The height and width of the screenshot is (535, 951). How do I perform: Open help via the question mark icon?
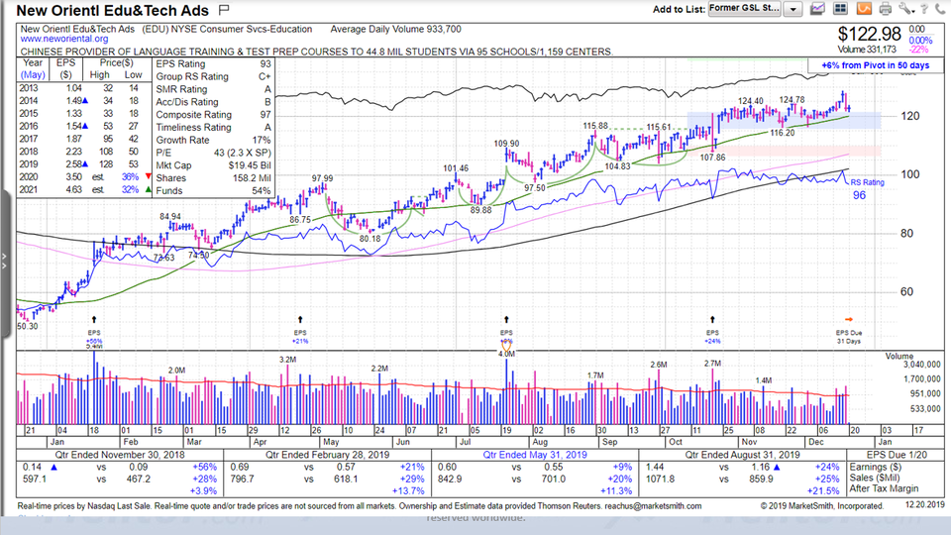[923, 9]
